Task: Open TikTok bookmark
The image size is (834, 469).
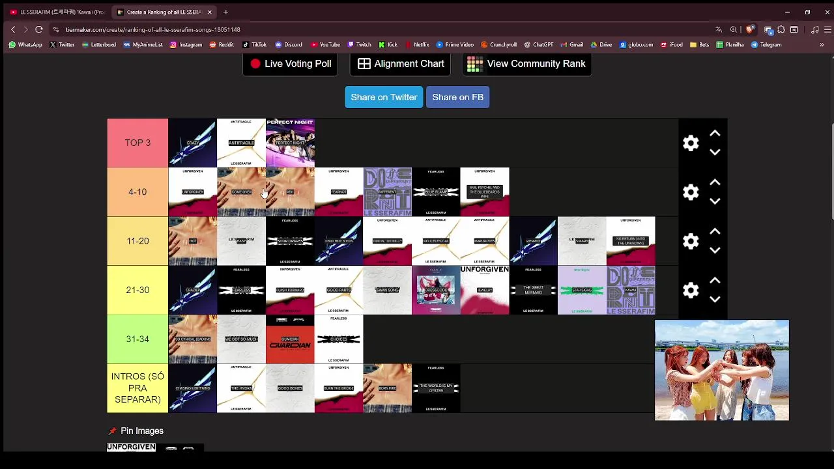Action: (x=254, y=45)
